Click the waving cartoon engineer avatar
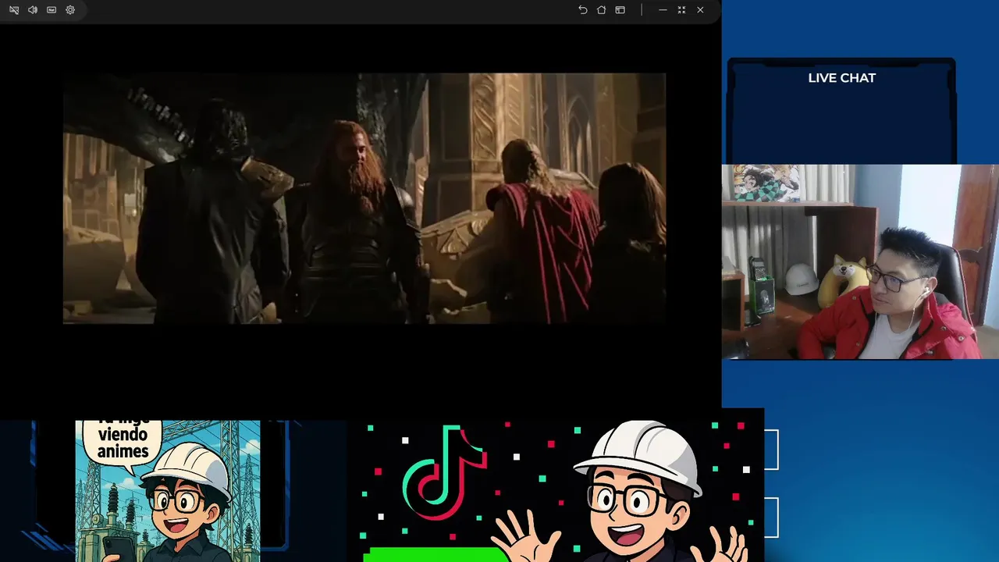 (620, 492)
